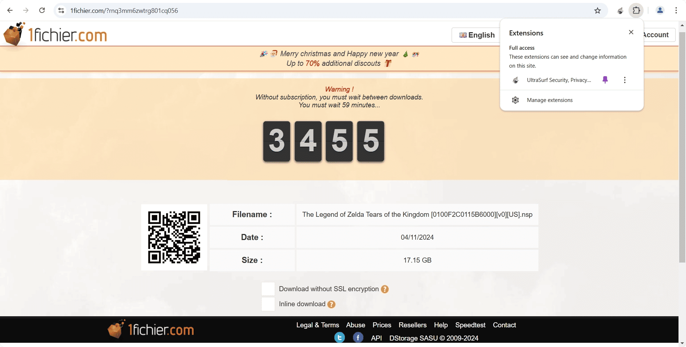
Task: Enable Inline download checkbox
Action: (x=268, y=304)
